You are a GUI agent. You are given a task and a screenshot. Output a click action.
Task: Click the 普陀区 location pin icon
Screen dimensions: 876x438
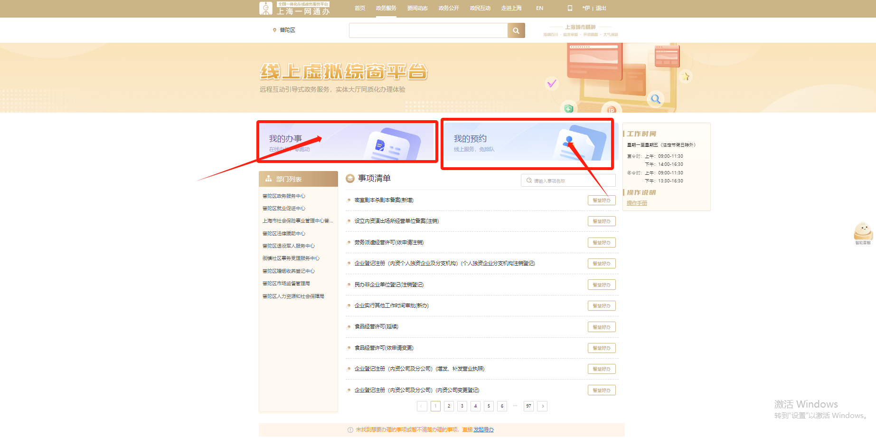pos(274,30)
